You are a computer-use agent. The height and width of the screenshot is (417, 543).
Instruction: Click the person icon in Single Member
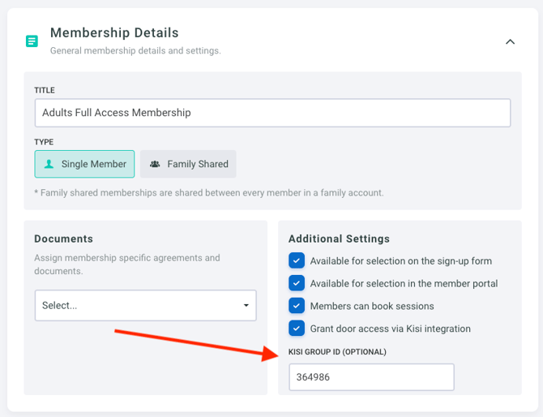49,164
